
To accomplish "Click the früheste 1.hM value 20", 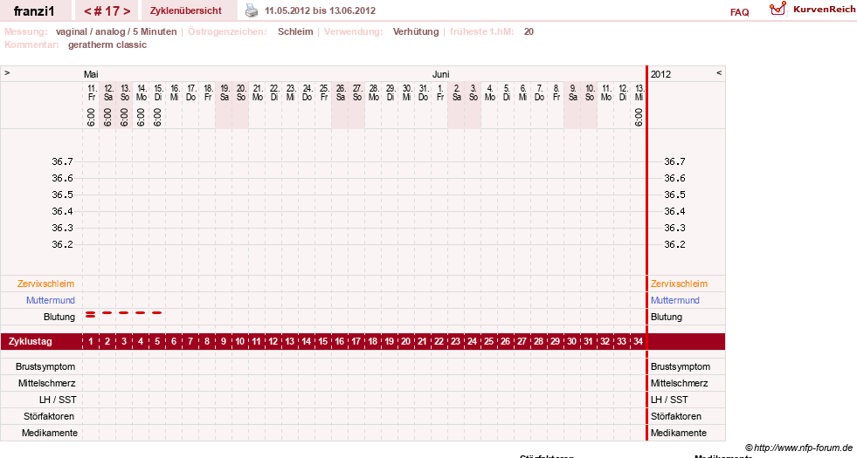I will tap(529, 31).
